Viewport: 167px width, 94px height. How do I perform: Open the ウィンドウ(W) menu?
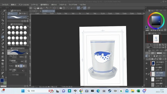click(x=73, y=5)
